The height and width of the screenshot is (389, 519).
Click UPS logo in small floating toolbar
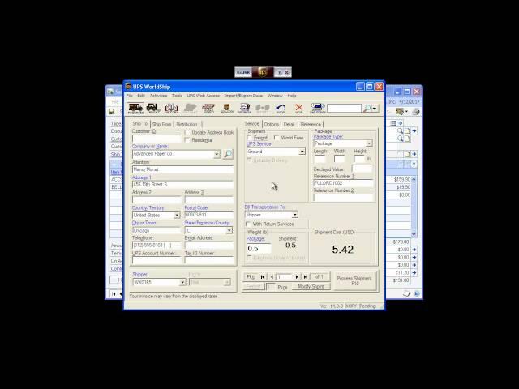click(x=263, y=72)
